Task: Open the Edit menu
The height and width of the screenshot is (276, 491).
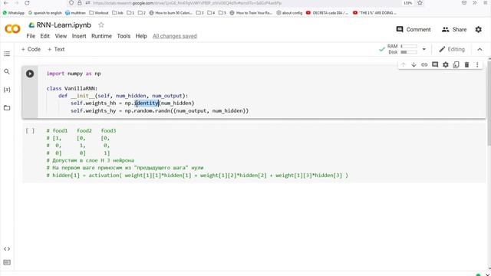Action: (x=44, y=36)
